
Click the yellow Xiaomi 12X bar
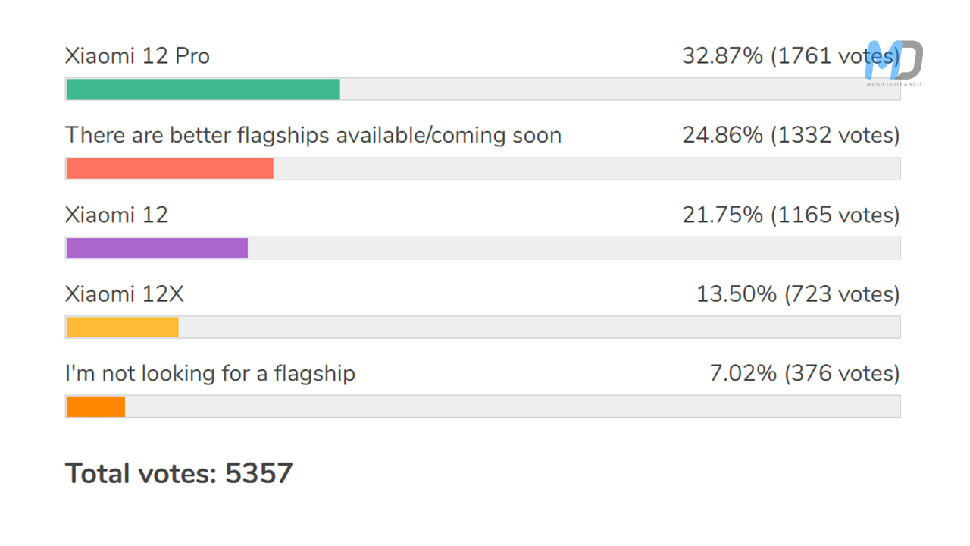122,327
